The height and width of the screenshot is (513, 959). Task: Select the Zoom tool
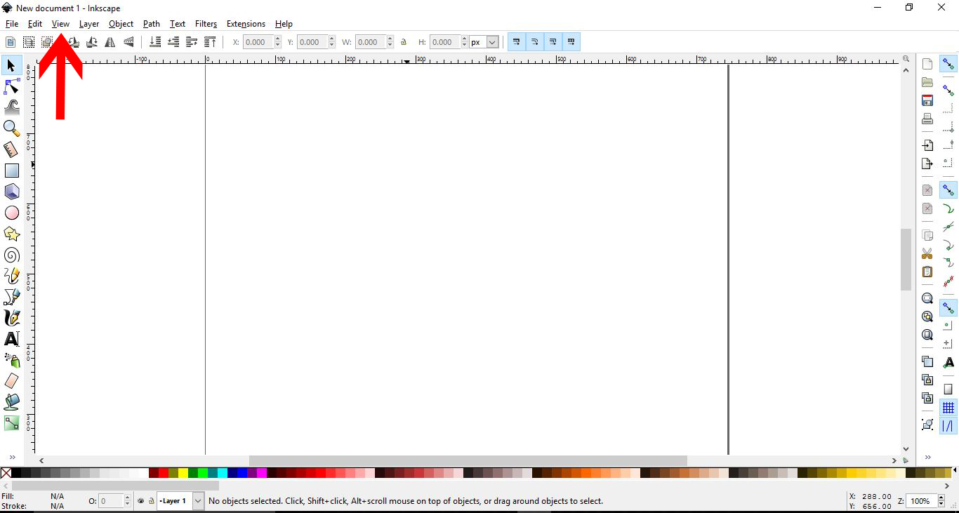(x=11, y=128)
